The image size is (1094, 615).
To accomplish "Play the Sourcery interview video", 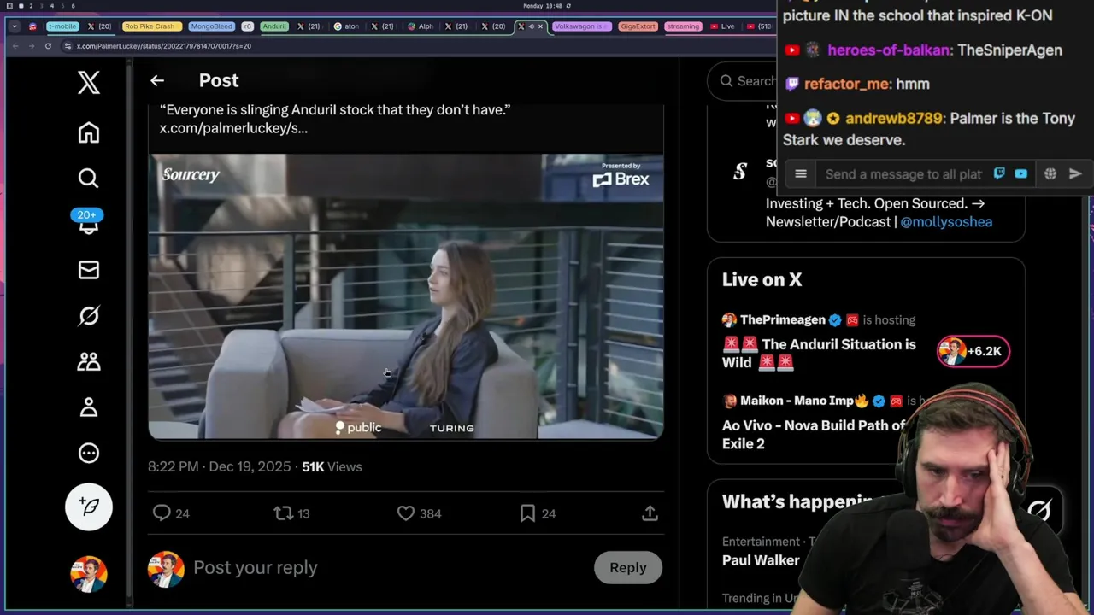I will (406, 296).
